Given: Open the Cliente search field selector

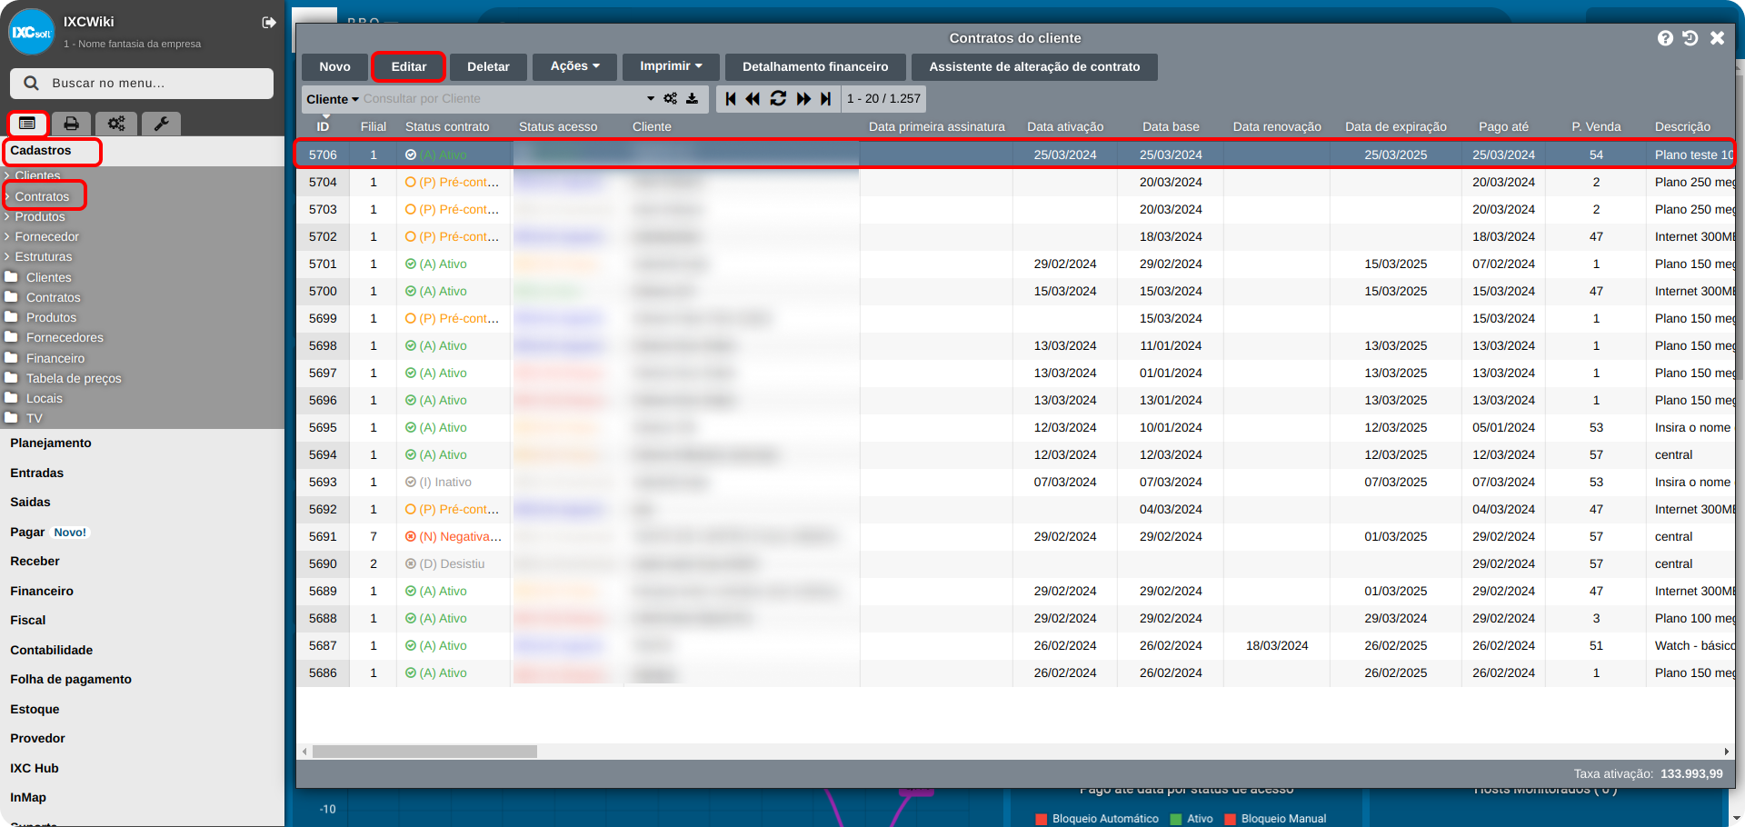Looking at the screenshot, I should [332, 99].
